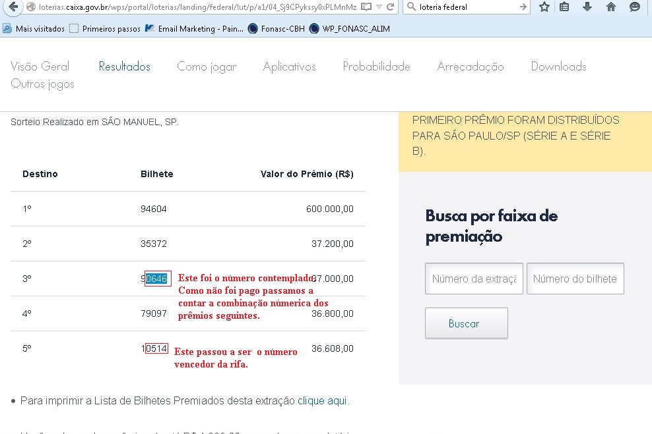Toggle reader view icon in address bar
The width and height of the screenshot is (652, 434).
point(366,7)
